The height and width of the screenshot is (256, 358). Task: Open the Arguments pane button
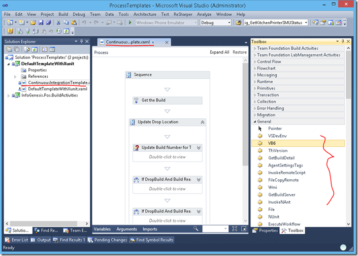click(126, 229)
